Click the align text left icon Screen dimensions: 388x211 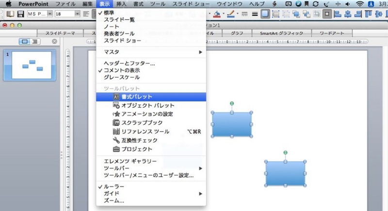[x=86, y=14]
